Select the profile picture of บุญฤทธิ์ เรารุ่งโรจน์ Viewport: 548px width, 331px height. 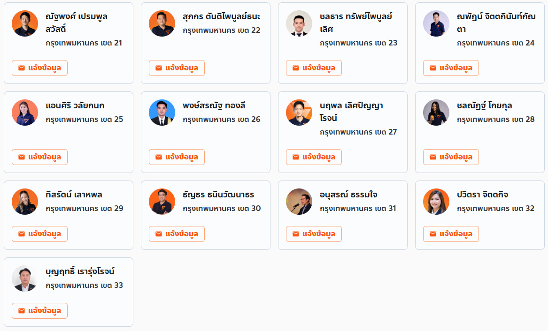click(25, 278)
